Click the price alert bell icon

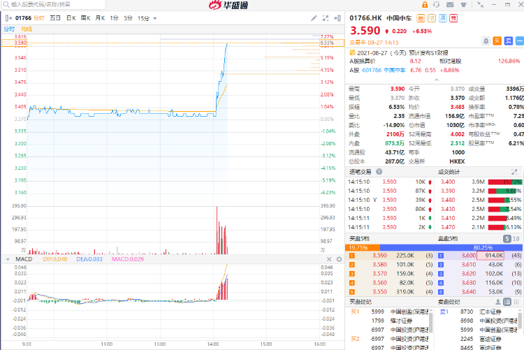click(x=486, y=41)
